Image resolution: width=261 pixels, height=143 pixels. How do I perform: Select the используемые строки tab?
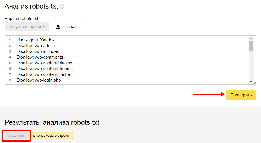click(x=50, y=135)
